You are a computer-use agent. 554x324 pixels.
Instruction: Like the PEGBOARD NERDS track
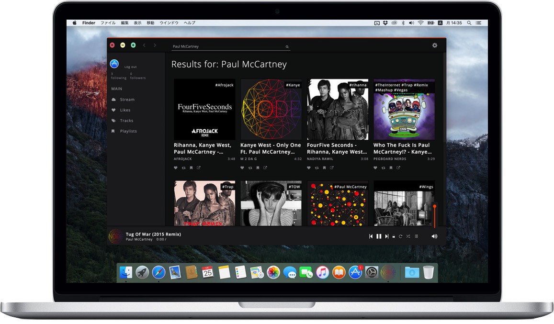[375, 168]
